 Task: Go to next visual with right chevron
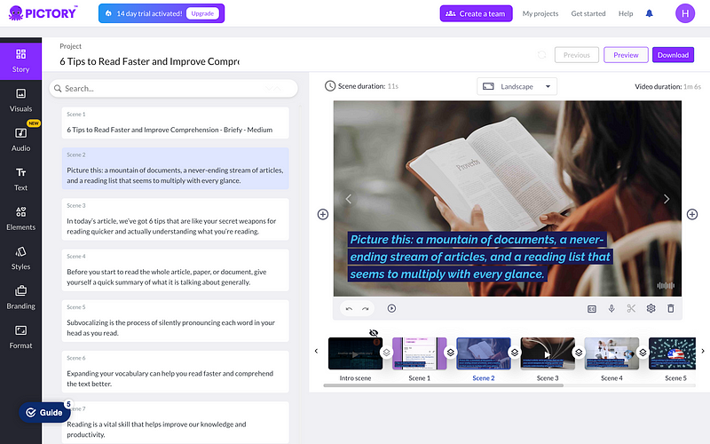(x=667, y=199)
